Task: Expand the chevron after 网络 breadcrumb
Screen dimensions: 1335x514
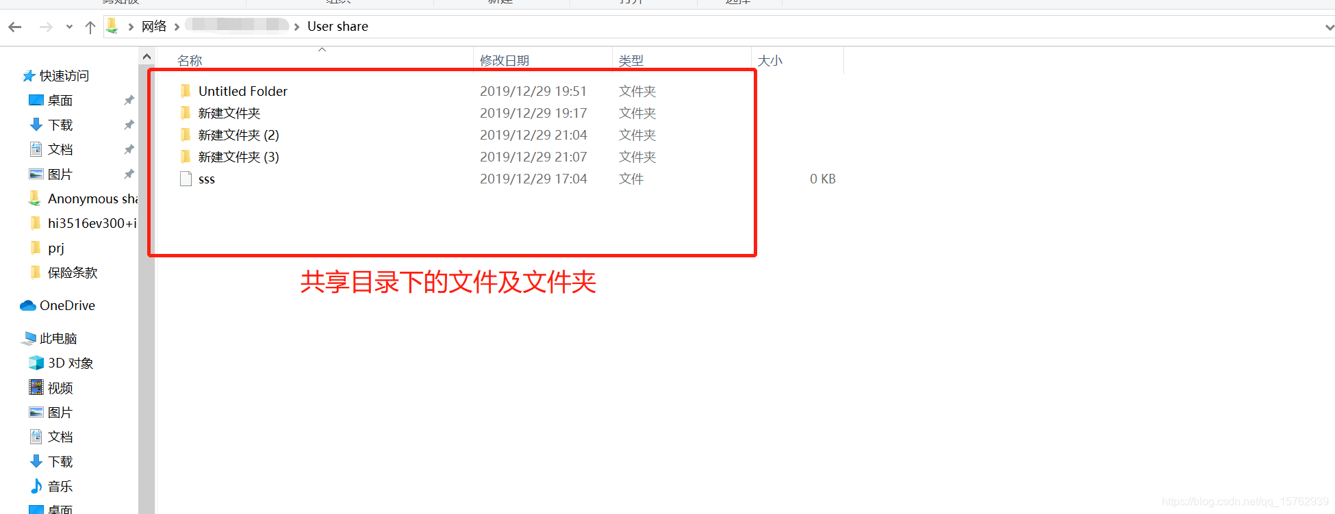Action: [x=177, y=27]
